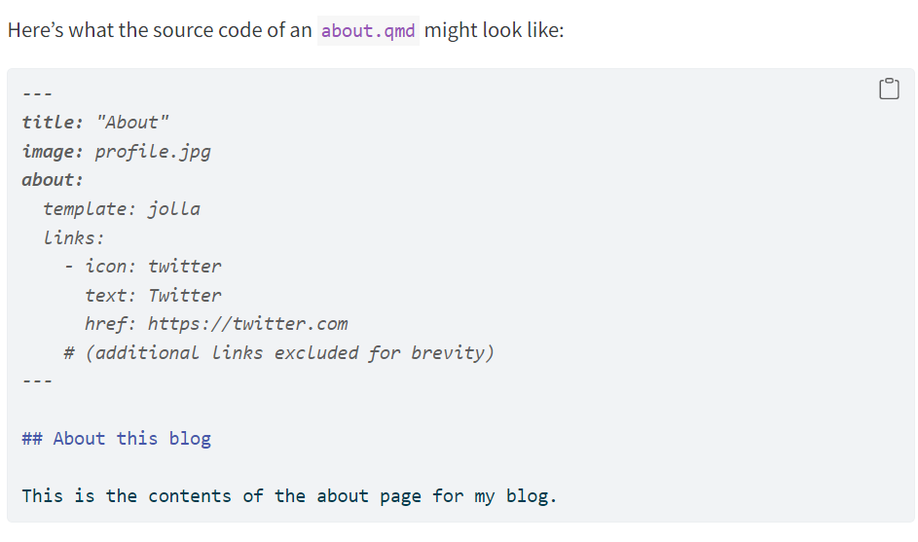Click the "links:" key line

(x=74, y=237)
